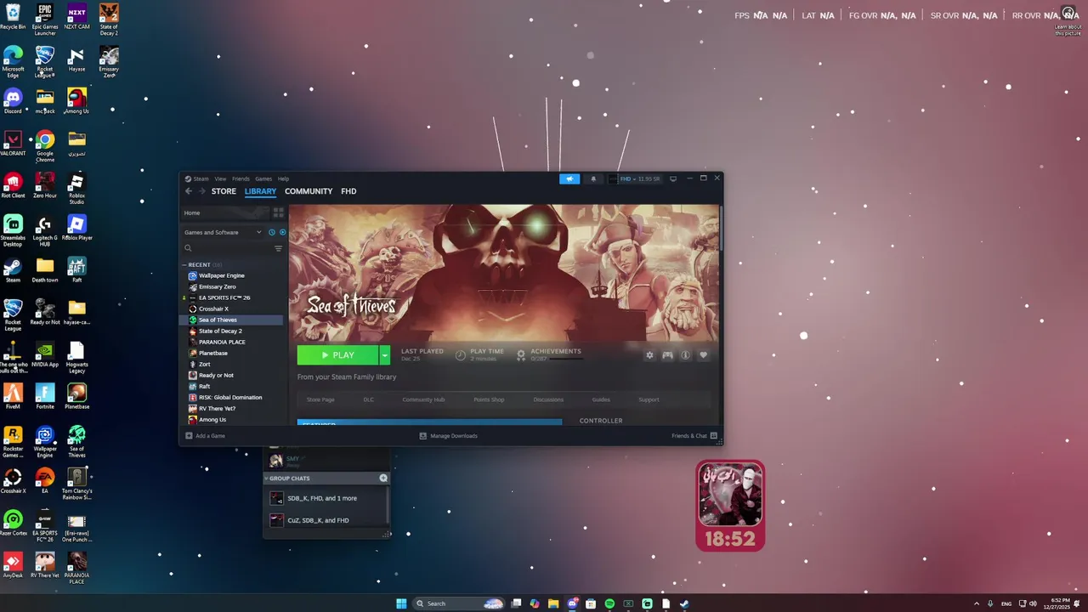This screenshot has height=612, width=1088.
Task: Open the Steam announcements megaphone icon
Action: pos(569,178)
